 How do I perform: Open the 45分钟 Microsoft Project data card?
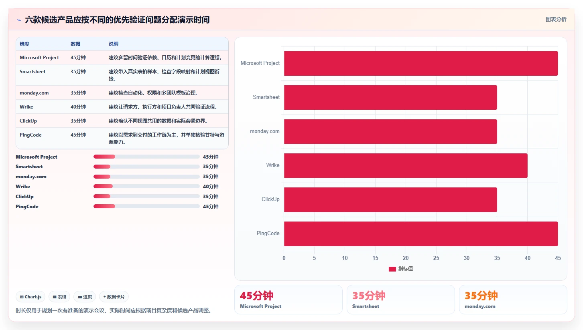288,300
